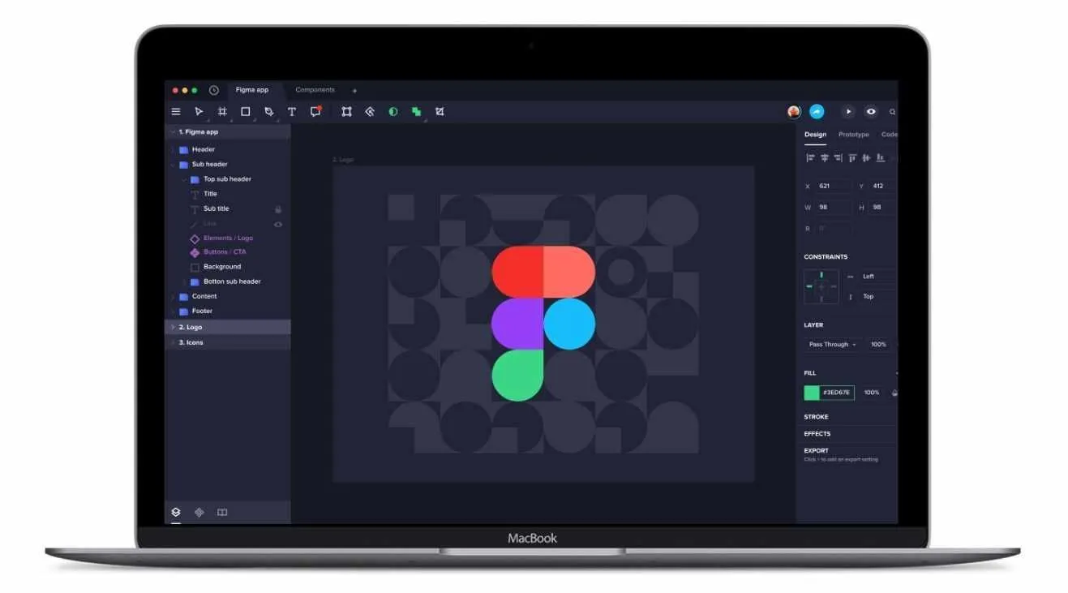Toggle the lock on Sub title layer
The image size is (1068, 593).
tap(278, 209)
